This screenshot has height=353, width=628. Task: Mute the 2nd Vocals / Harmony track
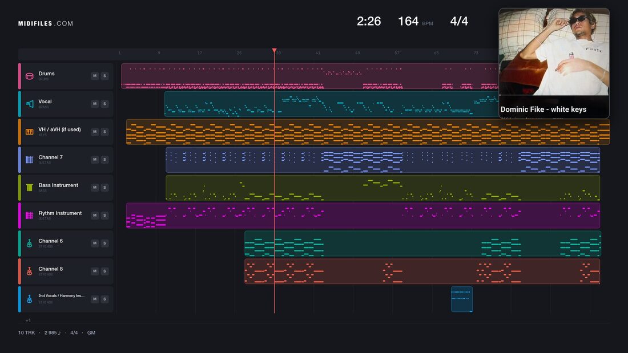[95, 299]
